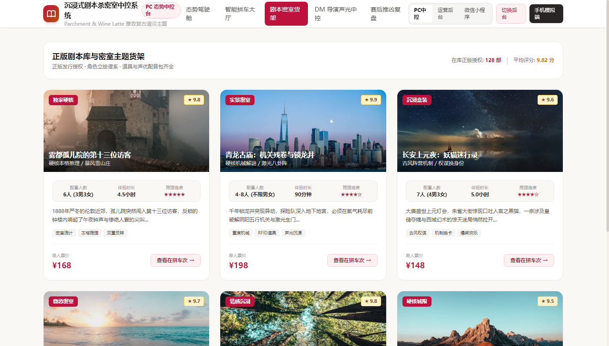Screen dimensions: 609x346
Task: Select the 本格推理 tag chip
Action: [90, 233]
